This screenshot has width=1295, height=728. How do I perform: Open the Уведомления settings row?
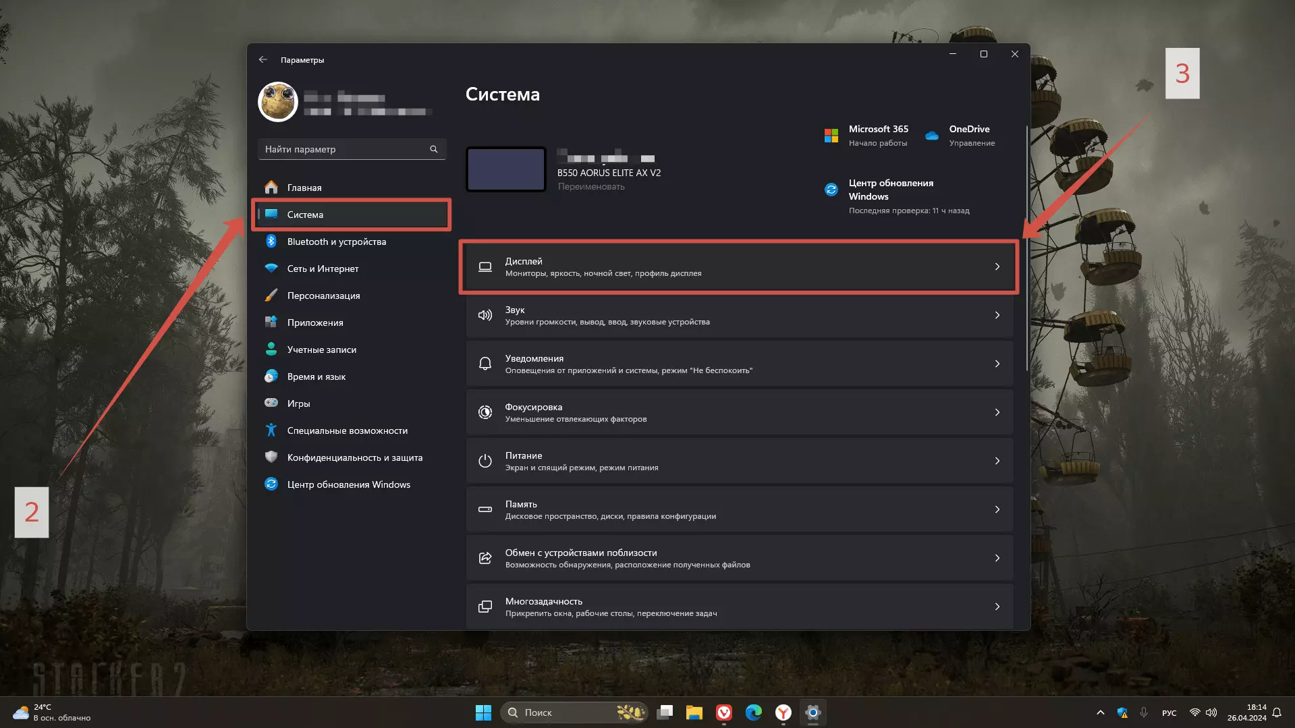[x=740, y=364]
